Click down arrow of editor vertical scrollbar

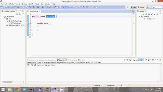point(132,54)
